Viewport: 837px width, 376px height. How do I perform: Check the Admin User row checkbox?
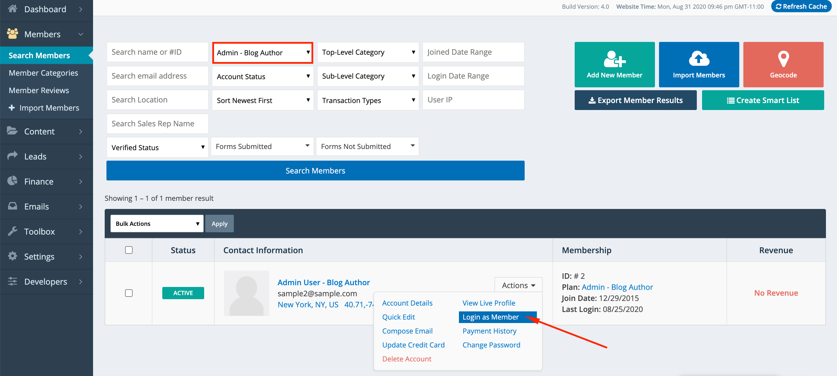[129, 293]
